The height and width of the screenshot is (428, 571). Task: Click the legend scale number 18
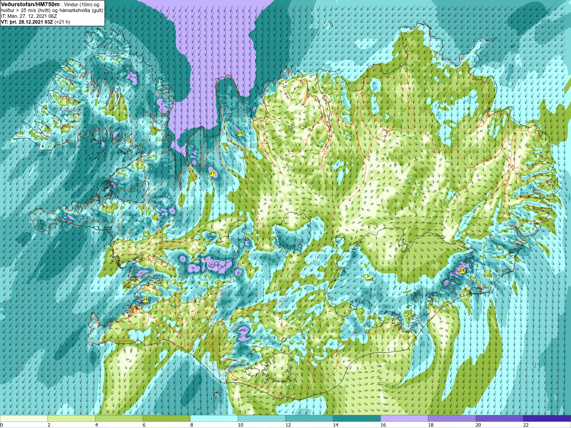[x=431, y=425]
